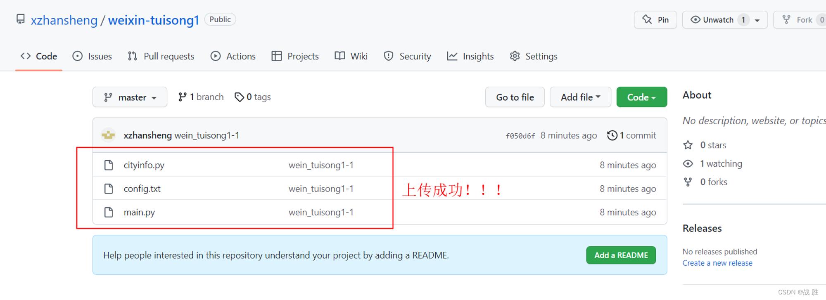Open commit message in main.py row
826x300 pixels.
(x=321, y=212)
